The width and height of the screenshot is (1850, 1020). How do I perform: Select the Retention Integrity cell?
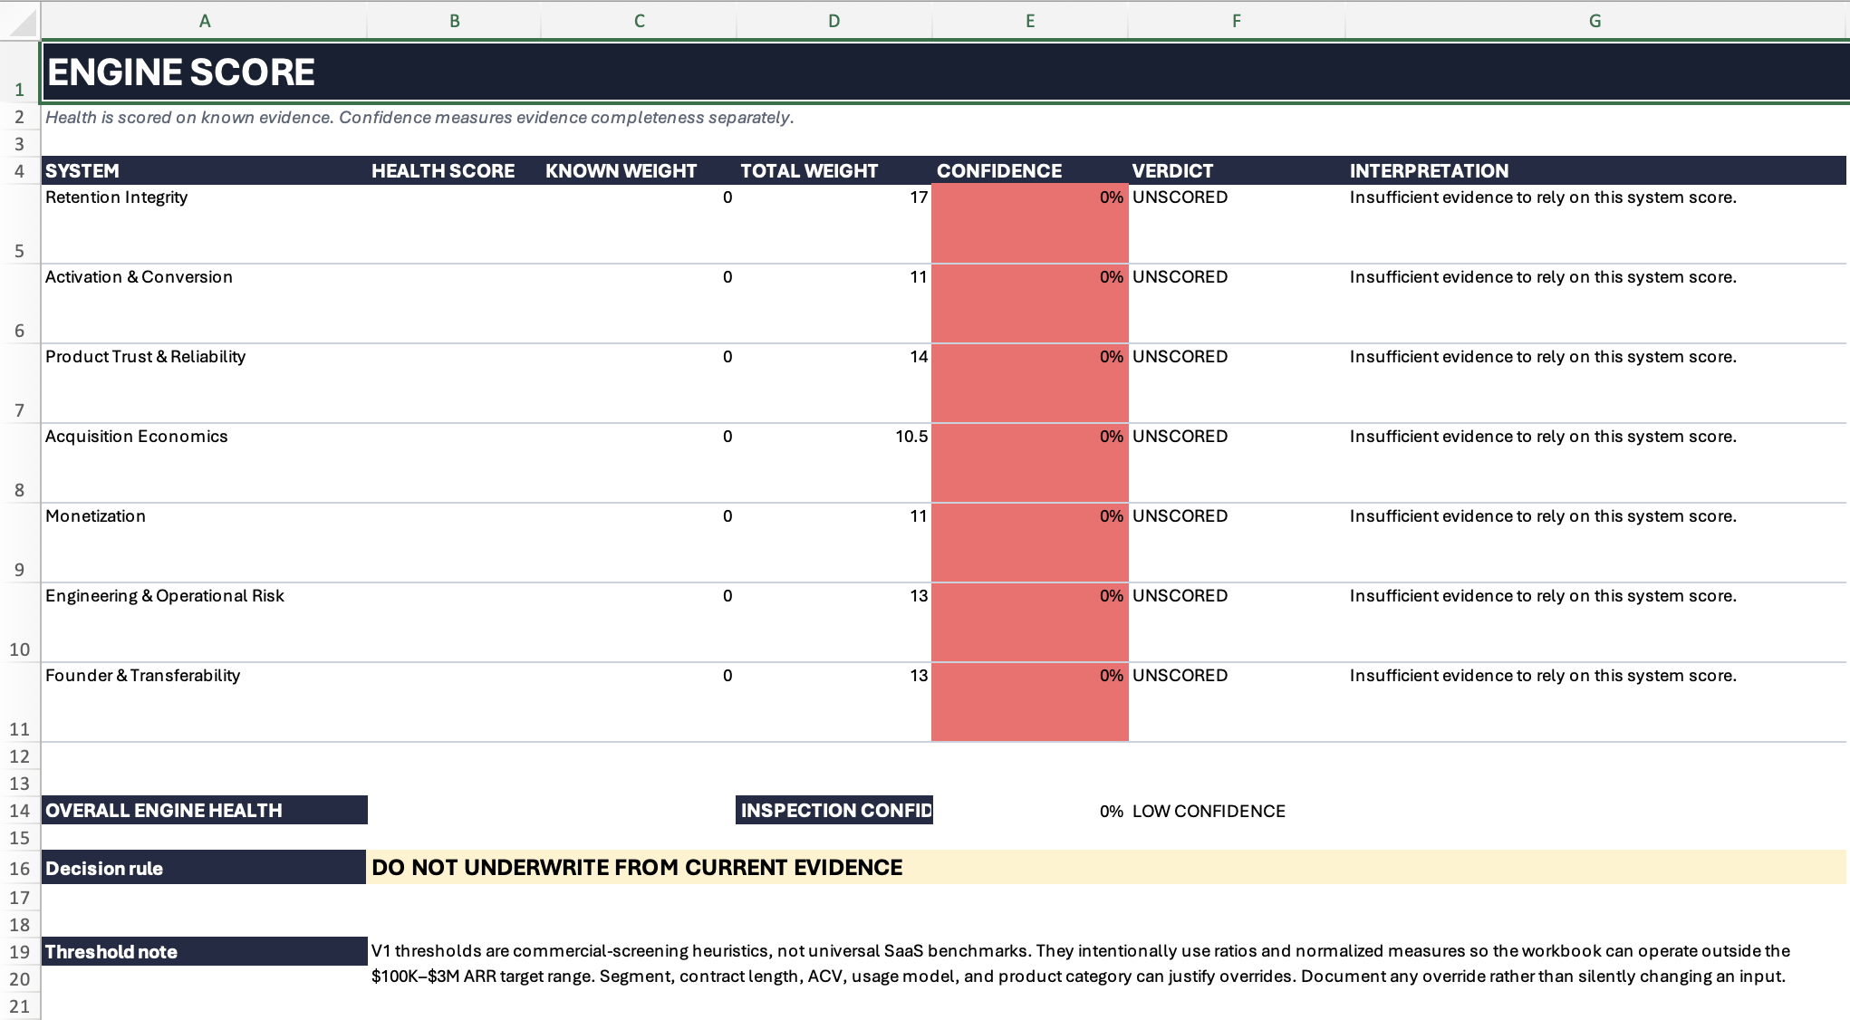205,224
